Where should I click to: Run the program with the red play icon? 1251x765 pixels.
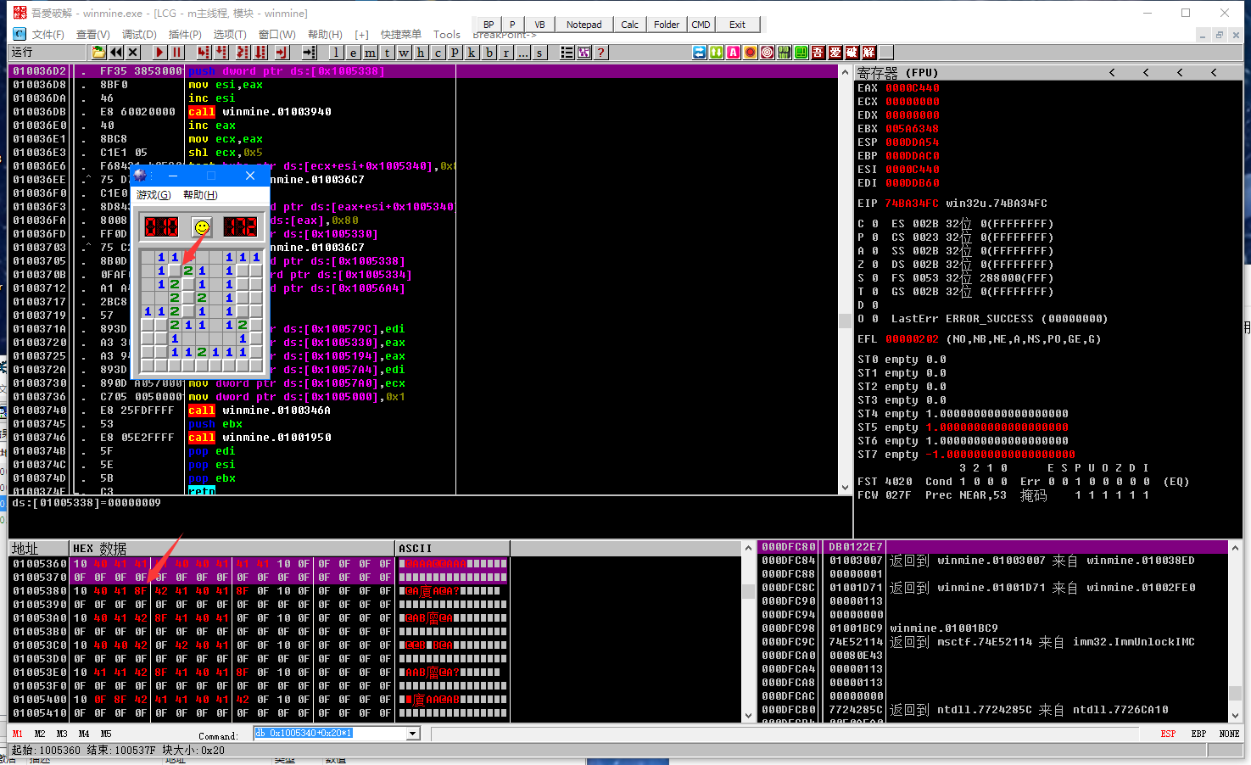tap(159, 52)
